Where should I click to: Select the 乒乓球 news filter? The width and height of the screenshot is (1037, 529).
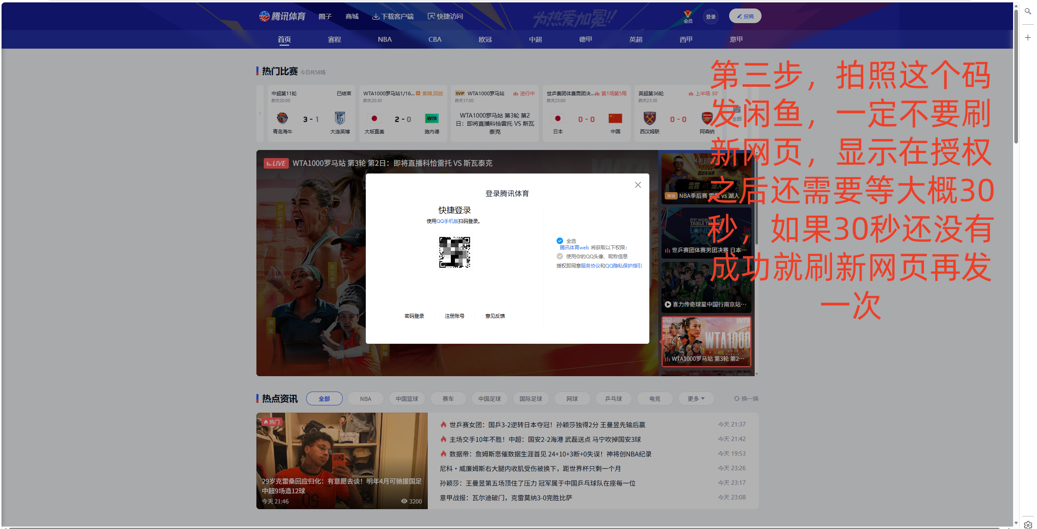[614, 399]
